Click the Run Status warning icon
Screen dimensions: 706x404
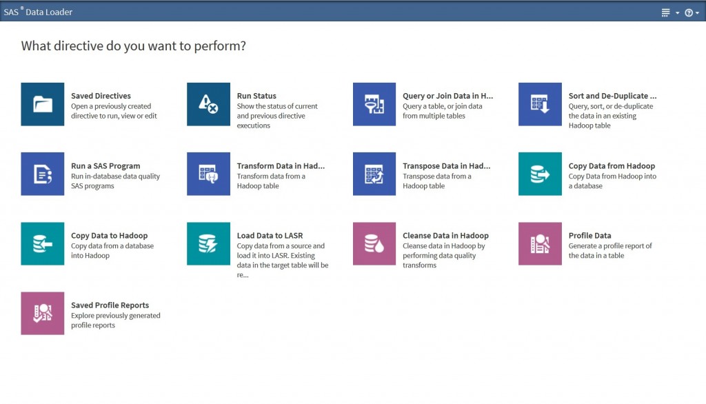pos(208,104)
